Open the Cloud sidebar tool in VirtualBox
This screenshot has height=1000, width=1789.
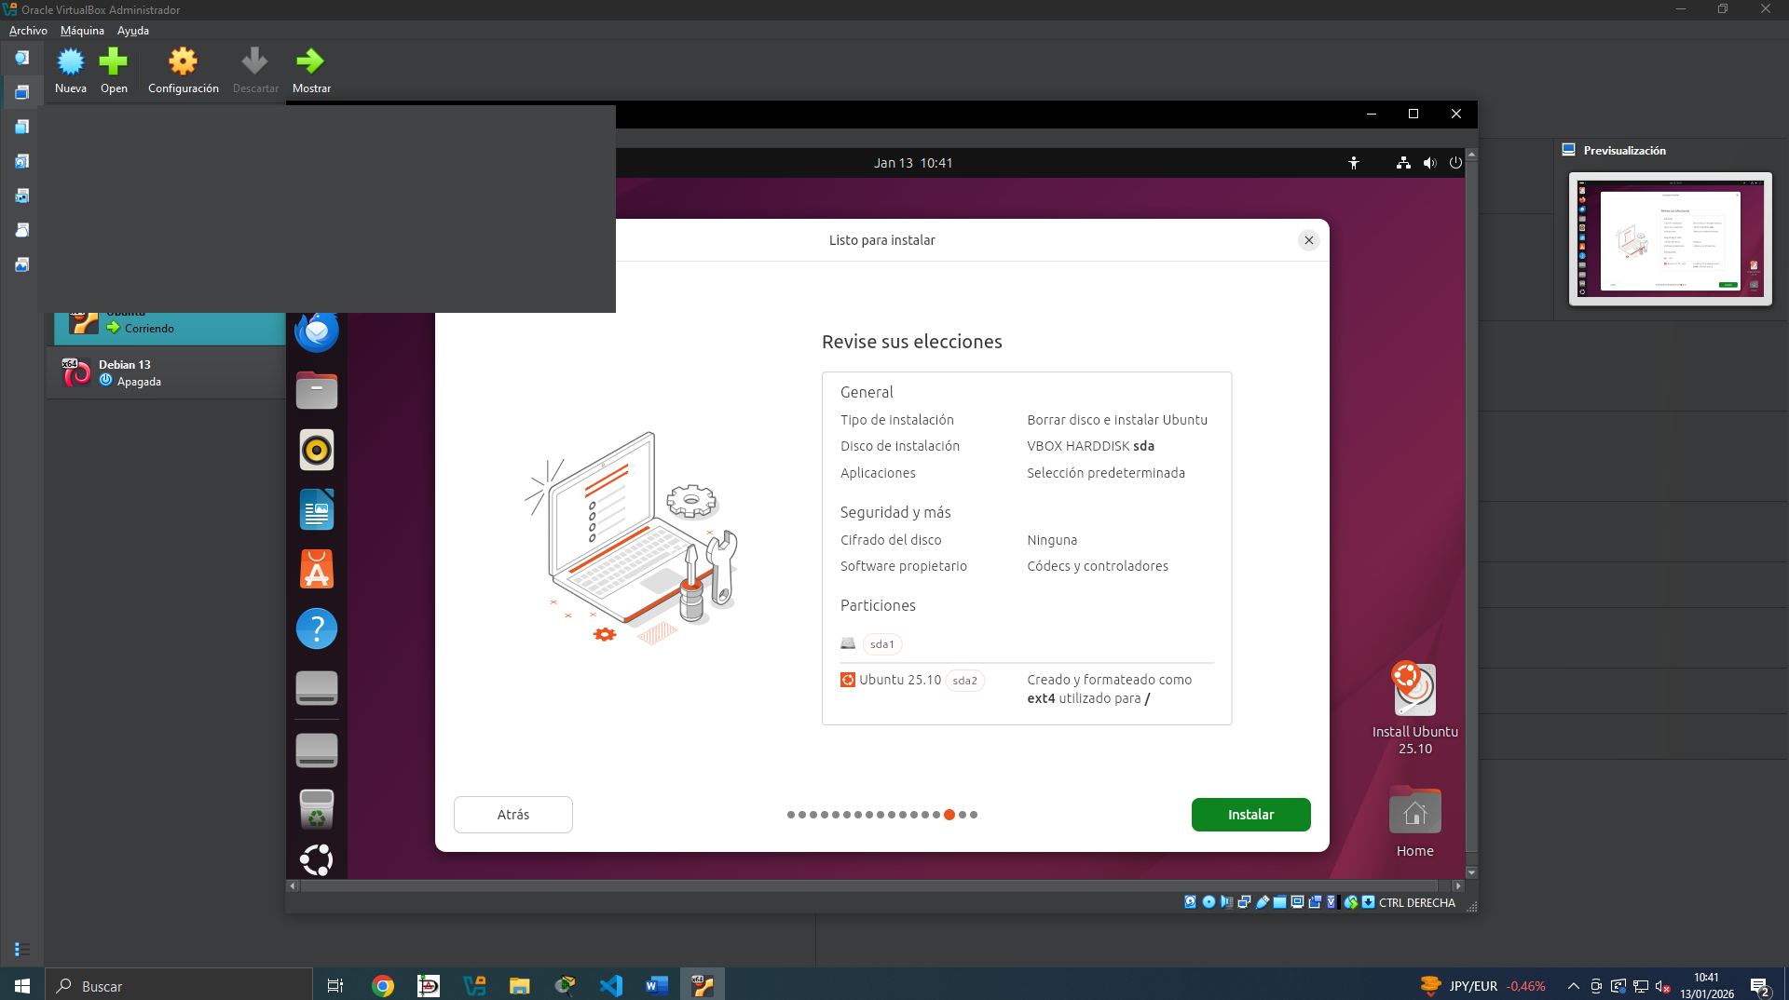pyautogui.click(x=21, y=230)
